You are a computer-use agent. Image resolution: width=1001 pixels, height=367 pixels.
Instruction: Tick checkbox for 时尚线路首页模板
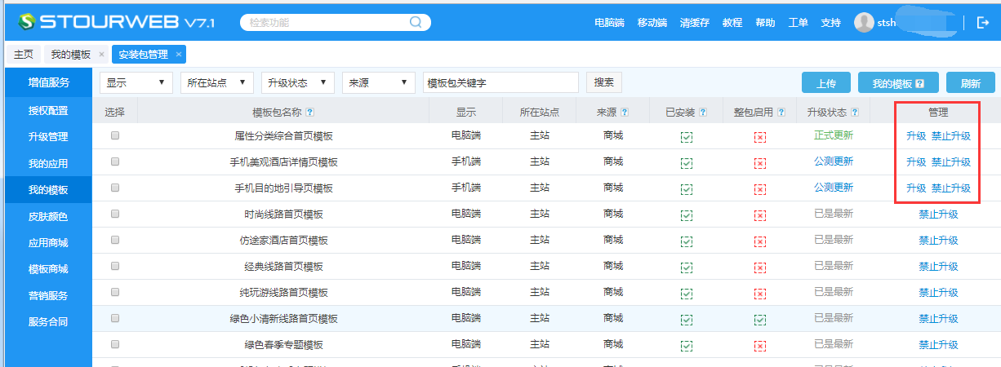coord(115,214)
